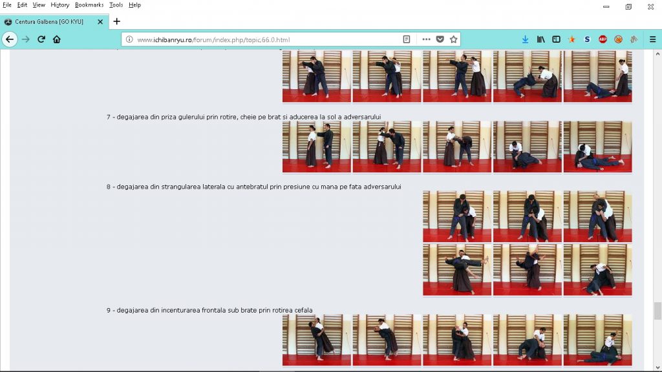Open the browser home page
The height and width of the screenshot is (372, 662).
(x=57, y=39)
